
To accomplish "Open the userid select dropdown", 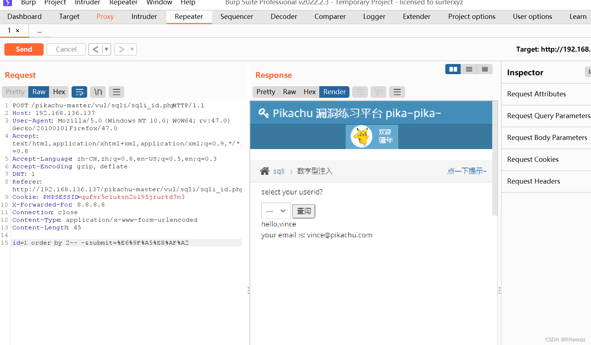I will click(x=276, y=211).
